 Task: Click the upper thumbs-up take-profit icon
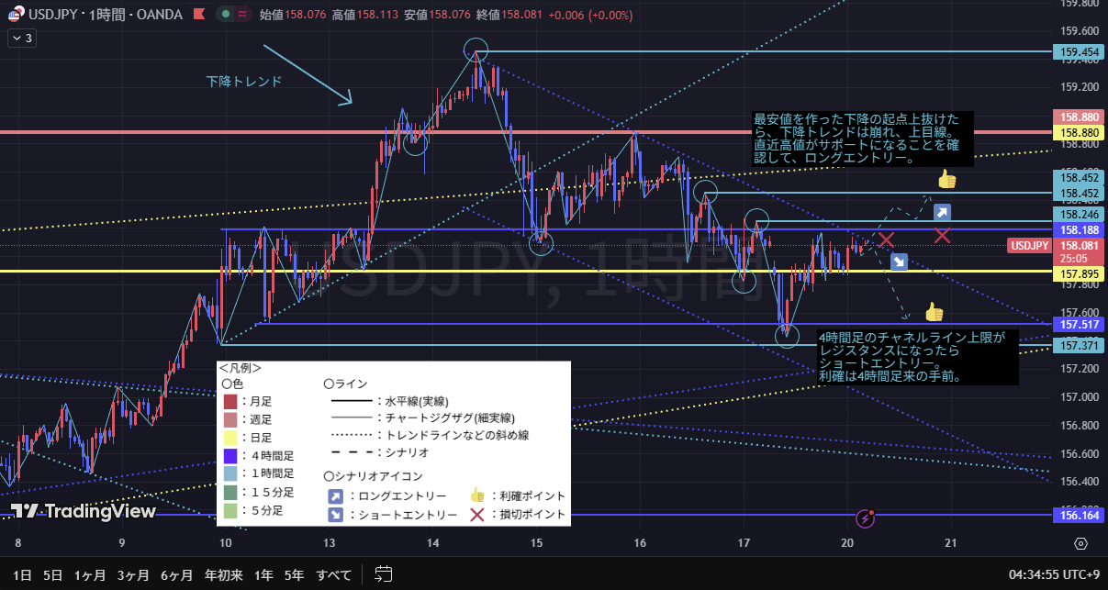click(946, 180)
